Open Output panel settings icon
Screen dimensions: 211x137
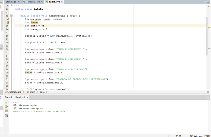tap(6, 115)
